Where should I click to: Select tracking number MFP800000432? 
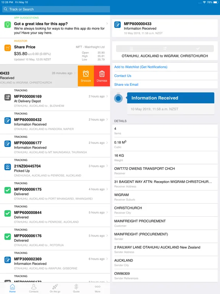point(28,119)
